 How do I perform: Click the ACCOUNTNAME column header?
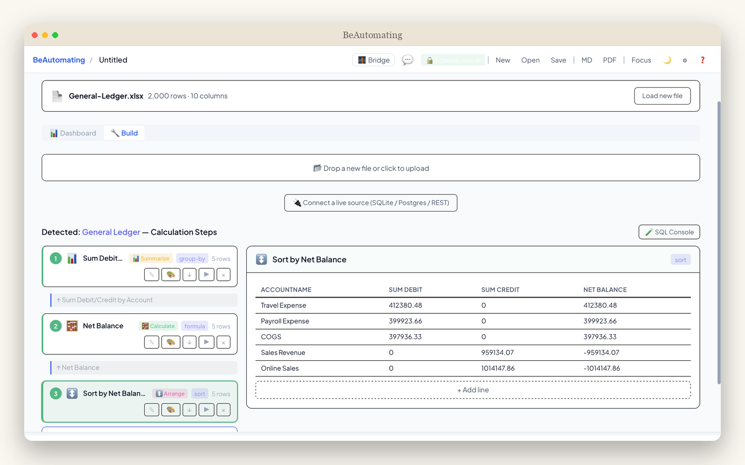point(286,290)
